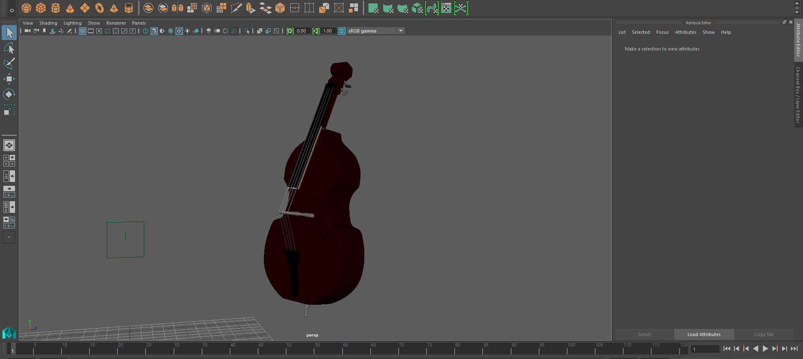Pick the Rotate tool in toolbox

(x=9, y=94)
